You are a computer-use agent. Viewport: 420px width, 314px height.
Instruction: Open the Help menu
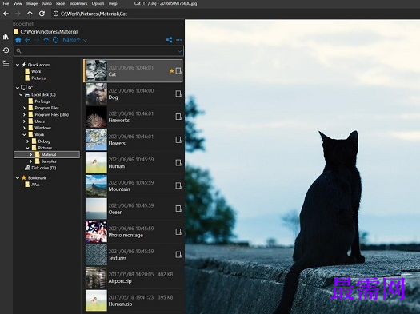click(113, 3)
